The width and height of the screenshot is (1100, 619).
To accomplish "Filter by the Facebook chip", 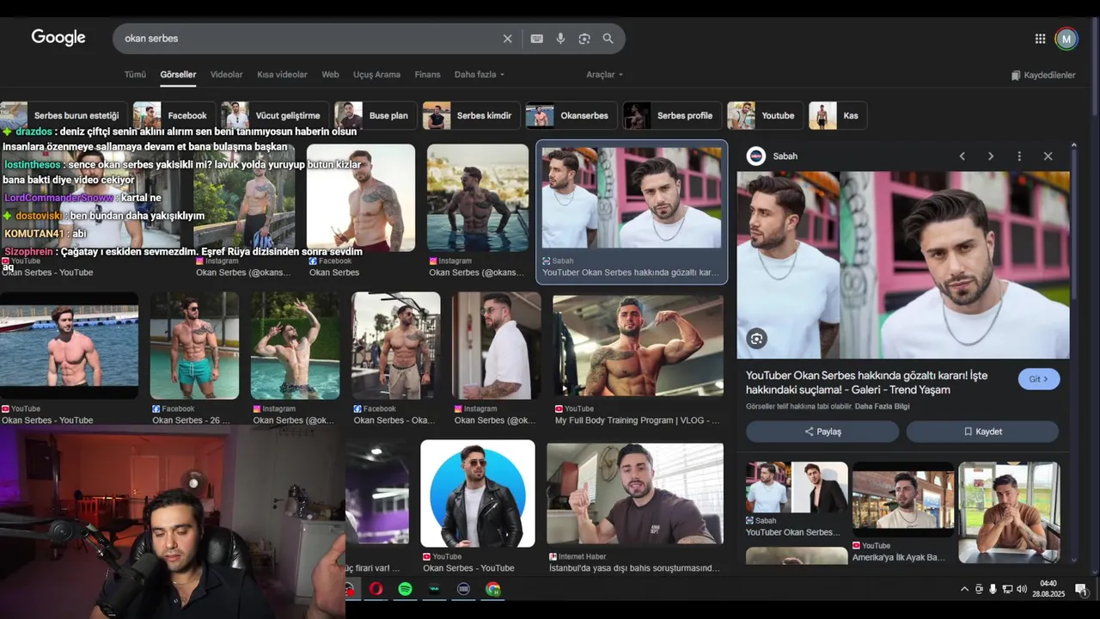I will tap(174, 115).
